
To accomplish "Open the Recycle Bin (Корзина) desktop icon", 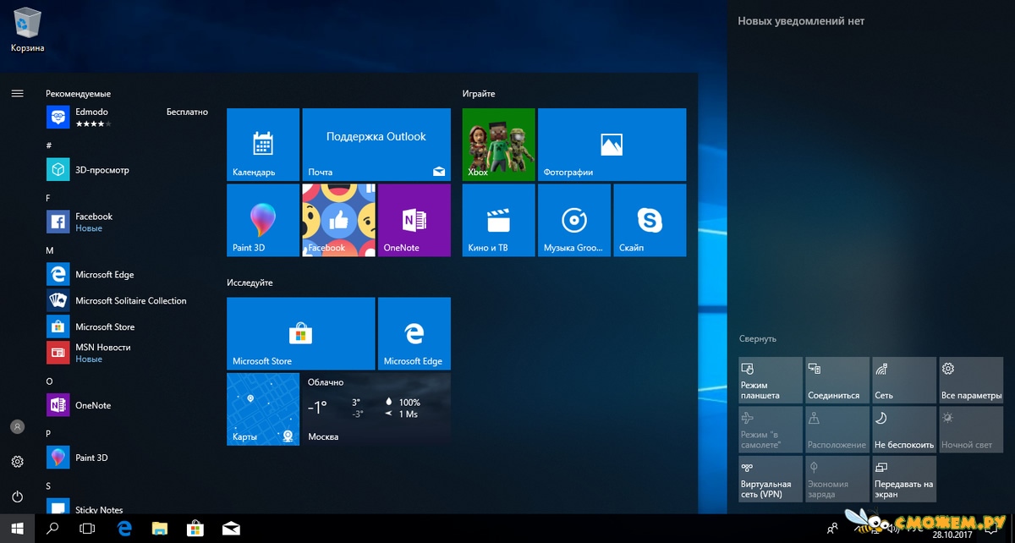I will [x=27, y=29].
